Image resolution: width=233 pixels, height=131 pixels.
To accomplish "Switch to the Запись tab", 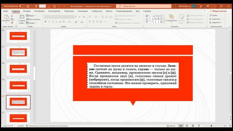I will 109,11.
